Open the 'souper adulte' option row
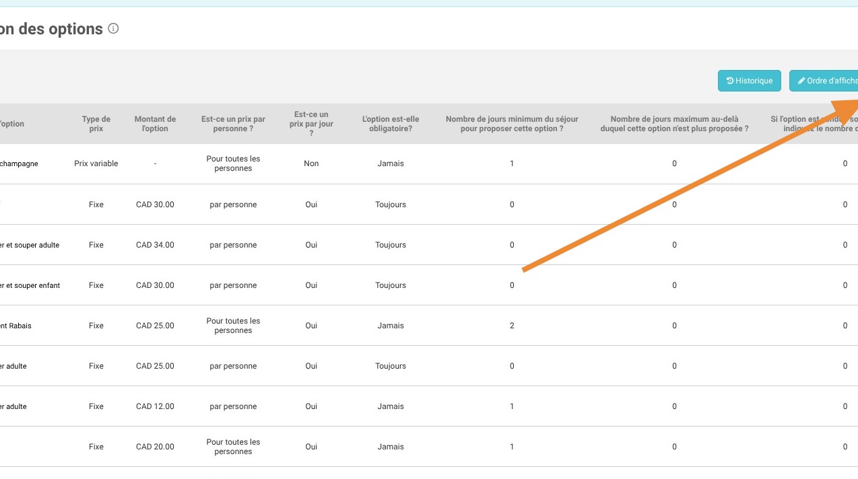This screenshot has height=479, width=858. [30, 245]
